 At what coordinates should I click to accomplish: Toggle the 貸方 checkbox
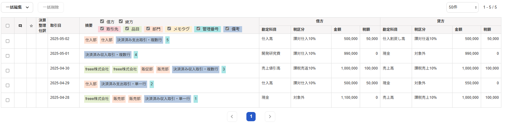[x=121, y=21]
